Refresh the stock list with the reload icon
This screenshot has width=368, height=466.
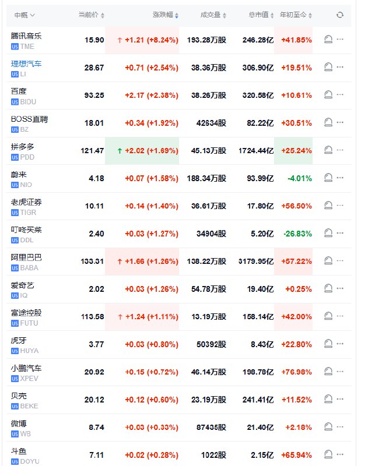tap(340, 15)
